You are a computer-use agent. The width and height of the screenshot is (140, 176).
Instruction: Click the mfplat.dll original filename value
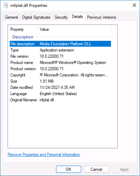pyautogui.click(x=47, y=100)
